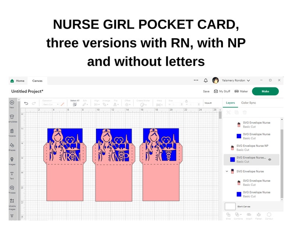Click the Height size input field
The width and height of the screenshot is (292, 245).
tap(194, 104)
